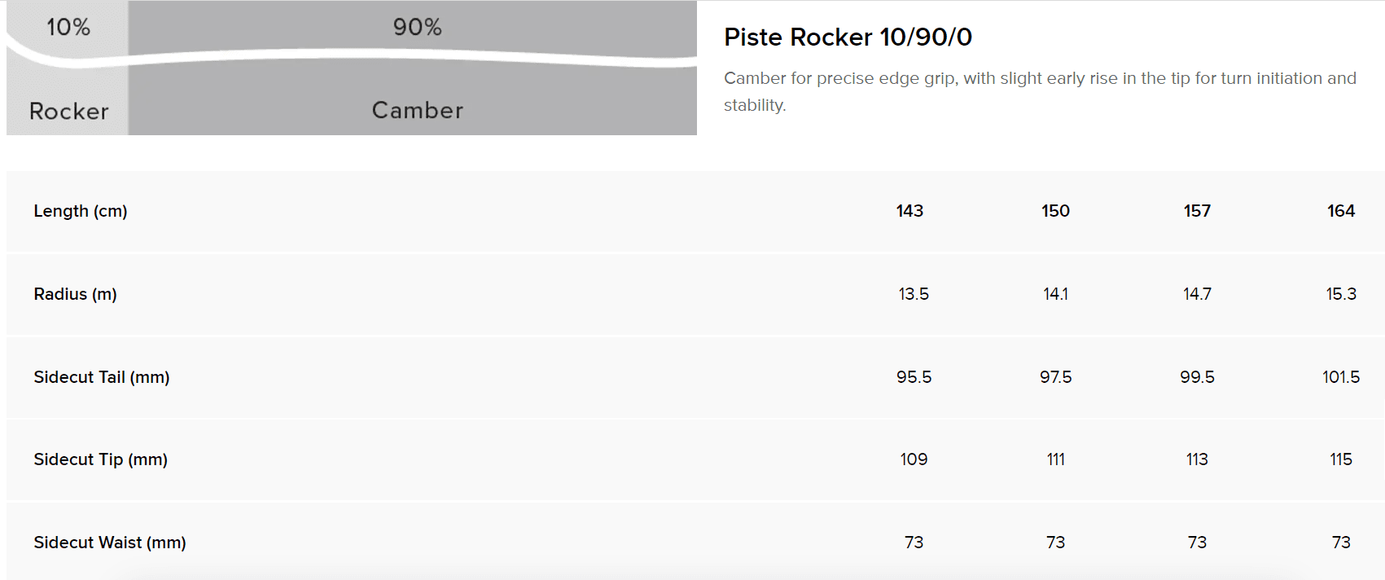Click the 97.5 sidecut tail value
Image resolution: width=1385 pixels, height=580 pixels.
point(1055,377)
